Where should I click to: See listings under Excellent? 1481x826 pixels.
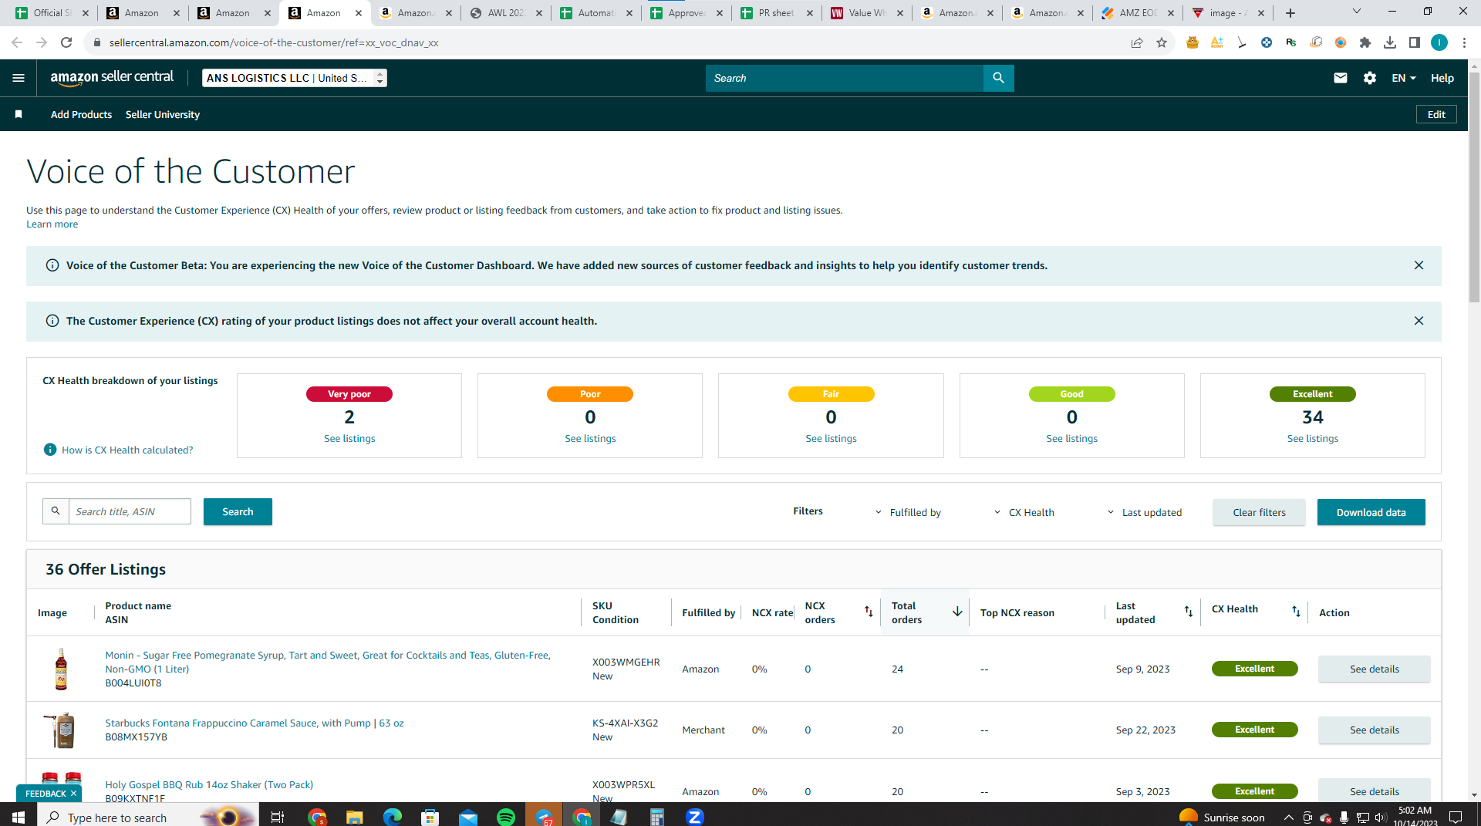1313,439
